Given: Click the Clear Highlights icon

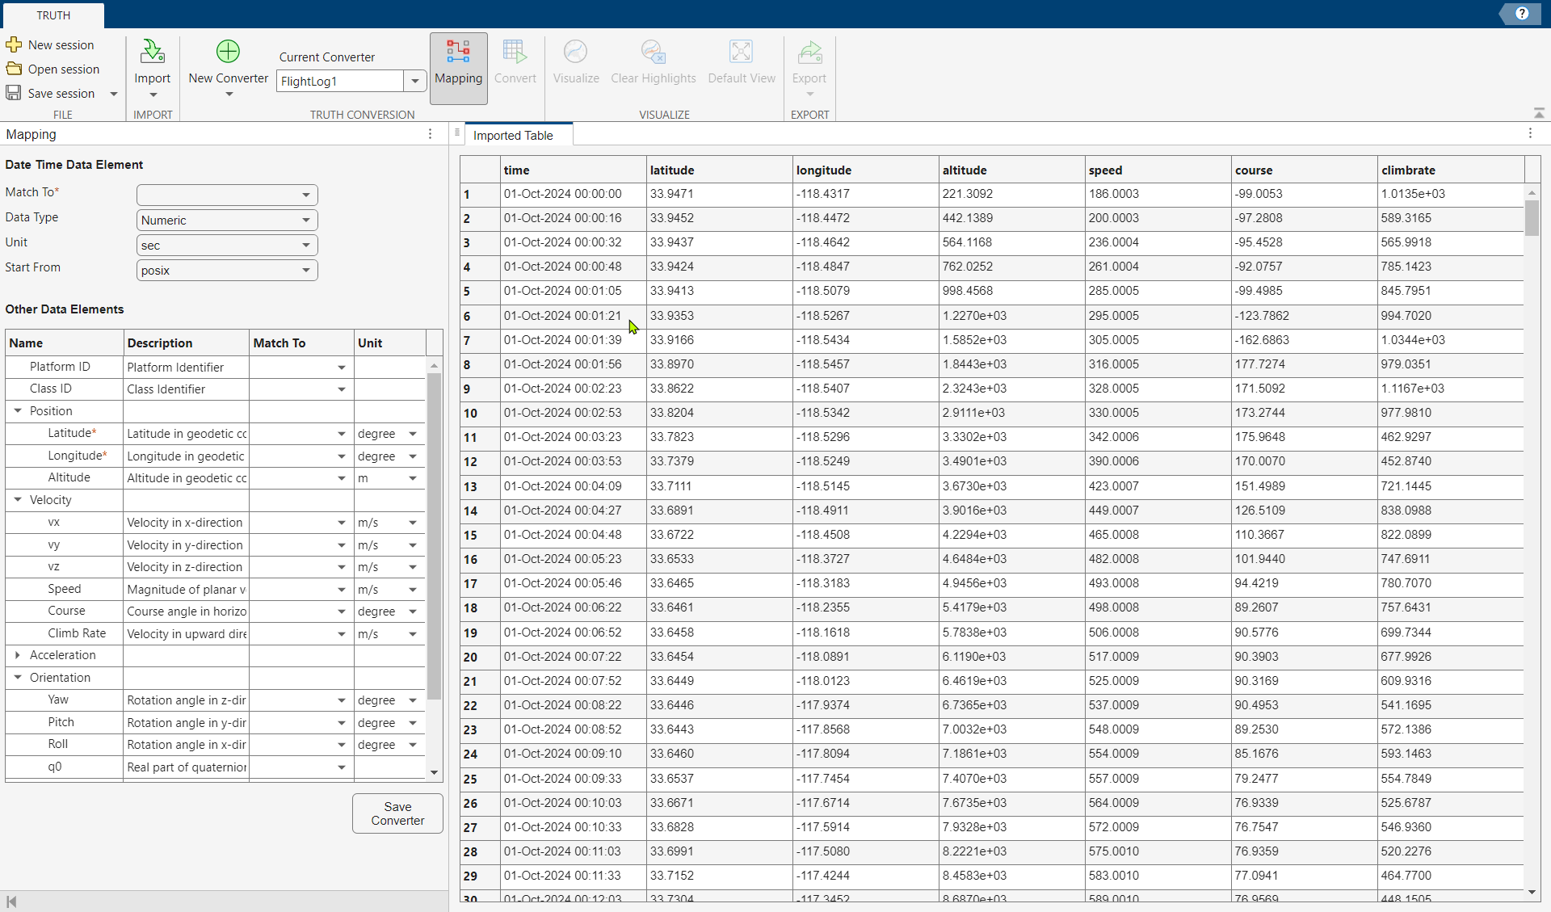Looking at the screenshot, I should [653, 52].
